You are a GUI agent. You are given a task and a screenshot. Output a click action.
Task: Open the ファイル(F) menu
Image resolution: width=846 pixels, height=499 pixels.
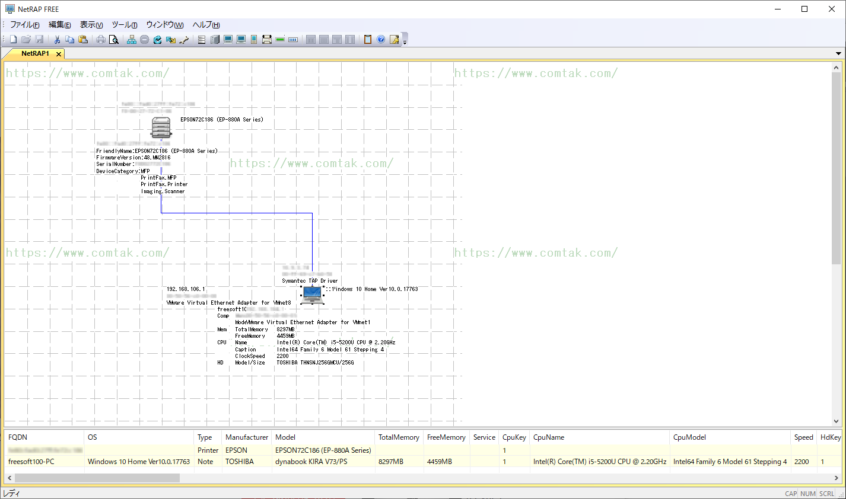25,25
